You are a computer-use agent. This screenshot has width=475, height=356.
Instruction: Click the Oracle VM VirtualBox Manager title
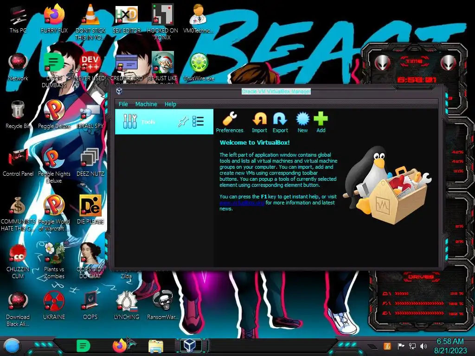(276, 91)
